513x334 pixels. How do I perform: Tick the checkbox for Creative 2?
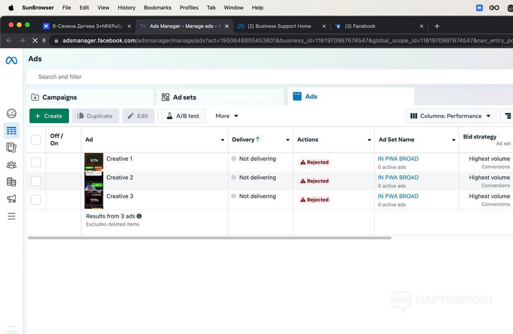click(36, 181)
